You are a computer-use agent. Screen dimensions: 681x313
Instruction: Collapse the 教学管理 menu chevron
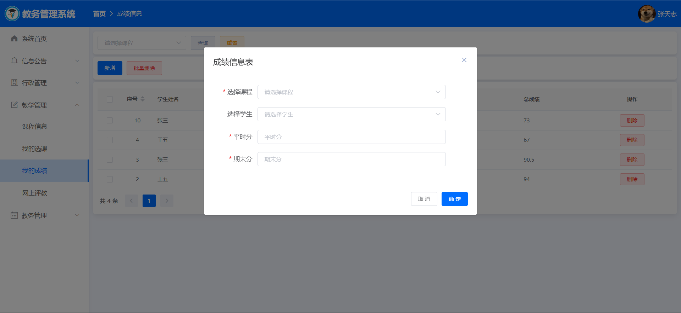tap(77, 105)
